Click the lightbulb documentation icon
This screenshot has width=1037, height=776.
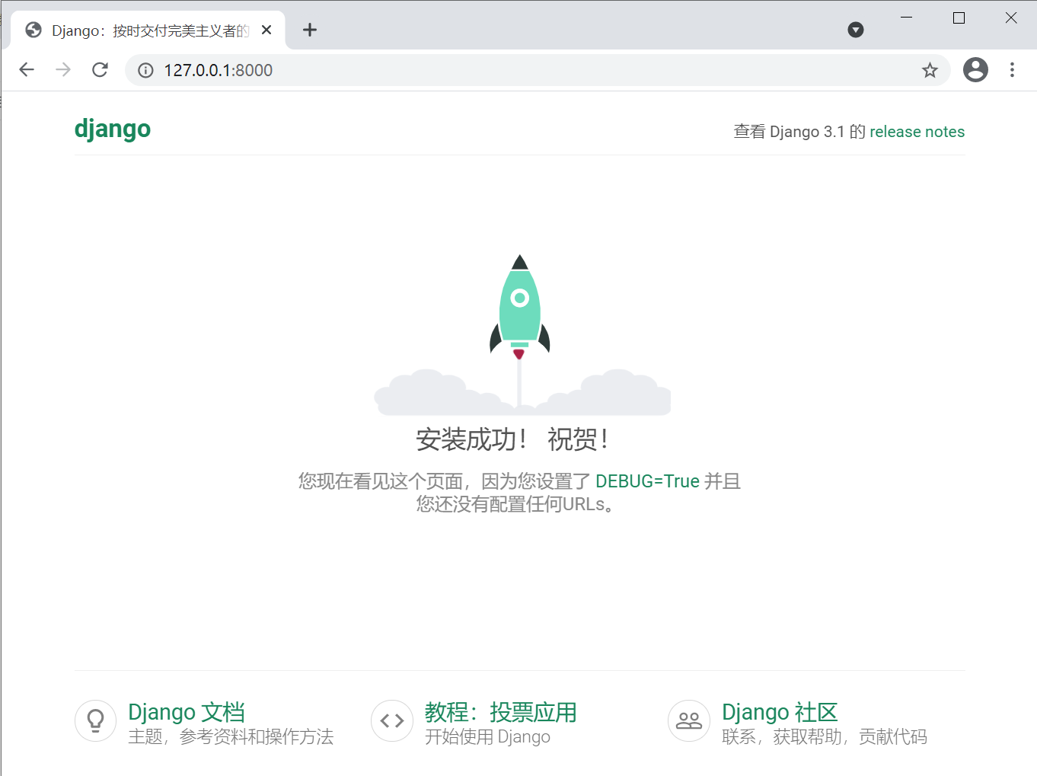95,720
